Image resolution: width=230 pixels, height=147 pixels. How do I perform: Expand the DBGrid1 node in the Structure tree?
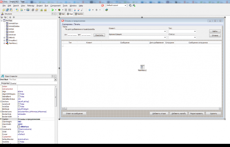4,38
